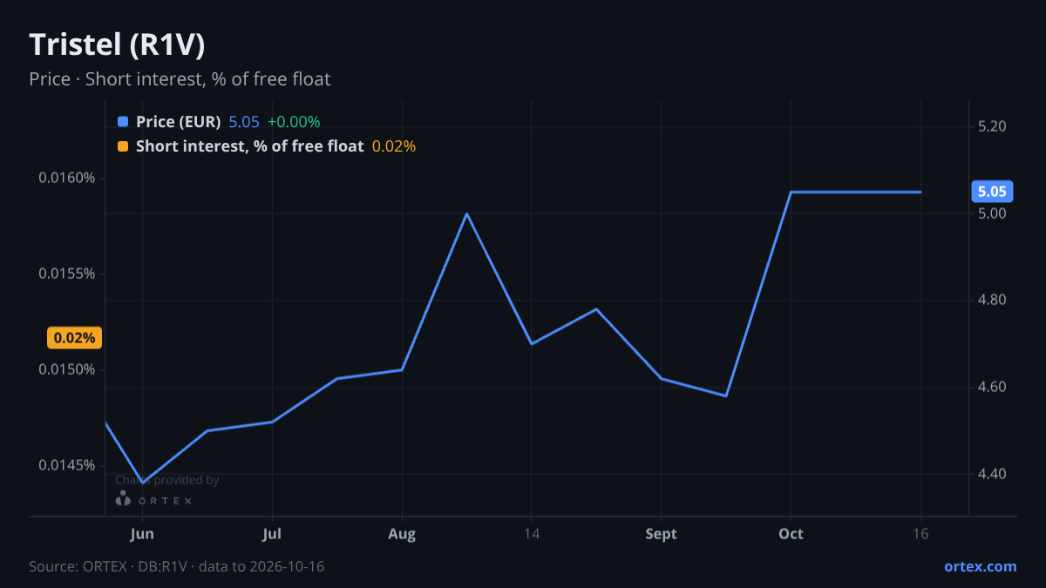Click the 16 x-axis date label
This screenshot has height=588, width=1046.
point(920,534)
